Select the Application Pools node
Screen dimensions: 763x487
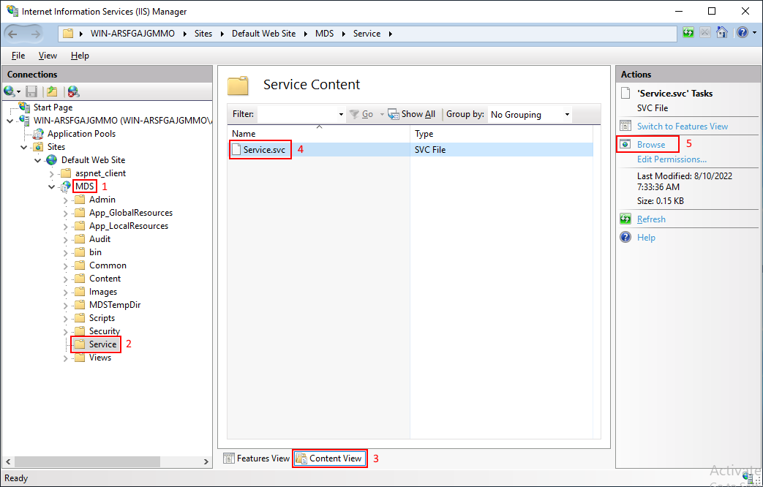click(x=81, y=133)
